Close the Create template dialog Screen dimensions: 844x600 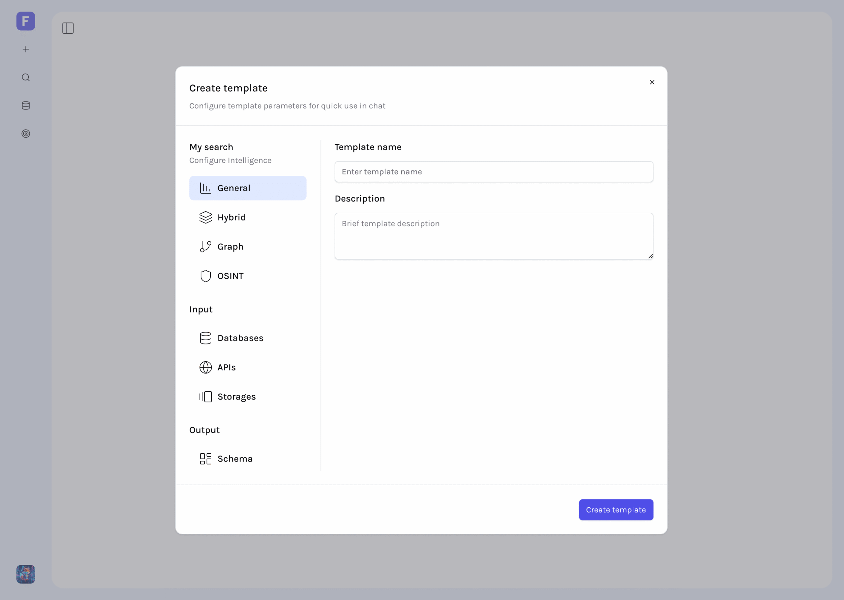(652, 82)
